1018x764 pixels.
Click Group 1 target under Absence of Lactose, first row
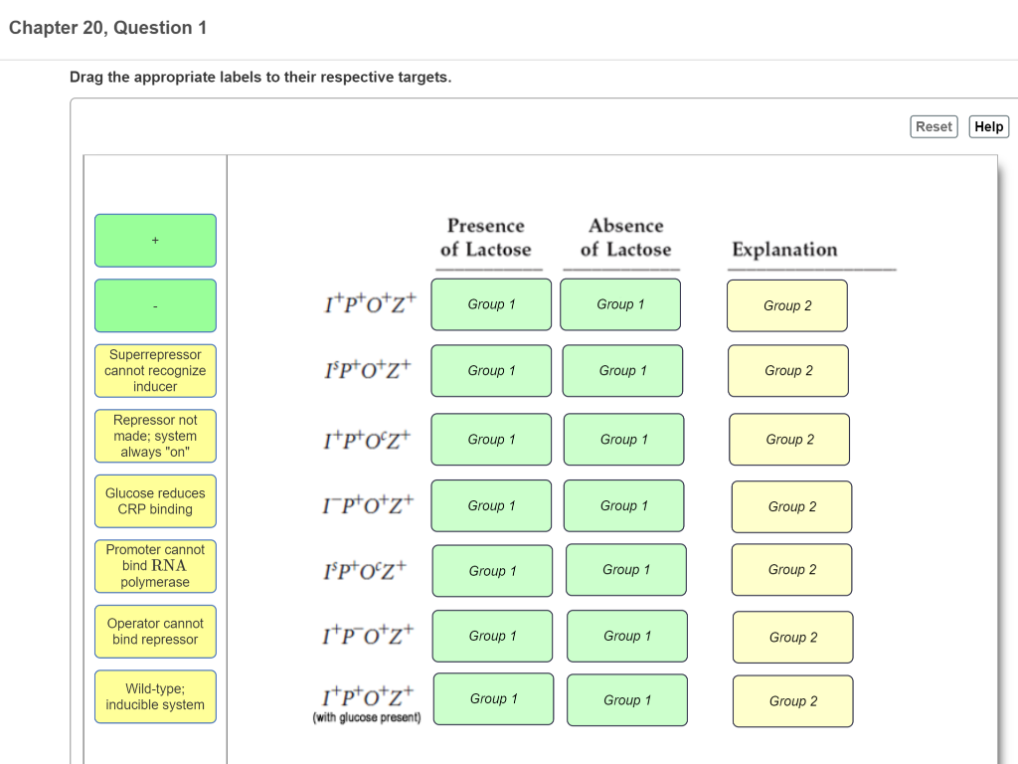(x=620, y=304)
